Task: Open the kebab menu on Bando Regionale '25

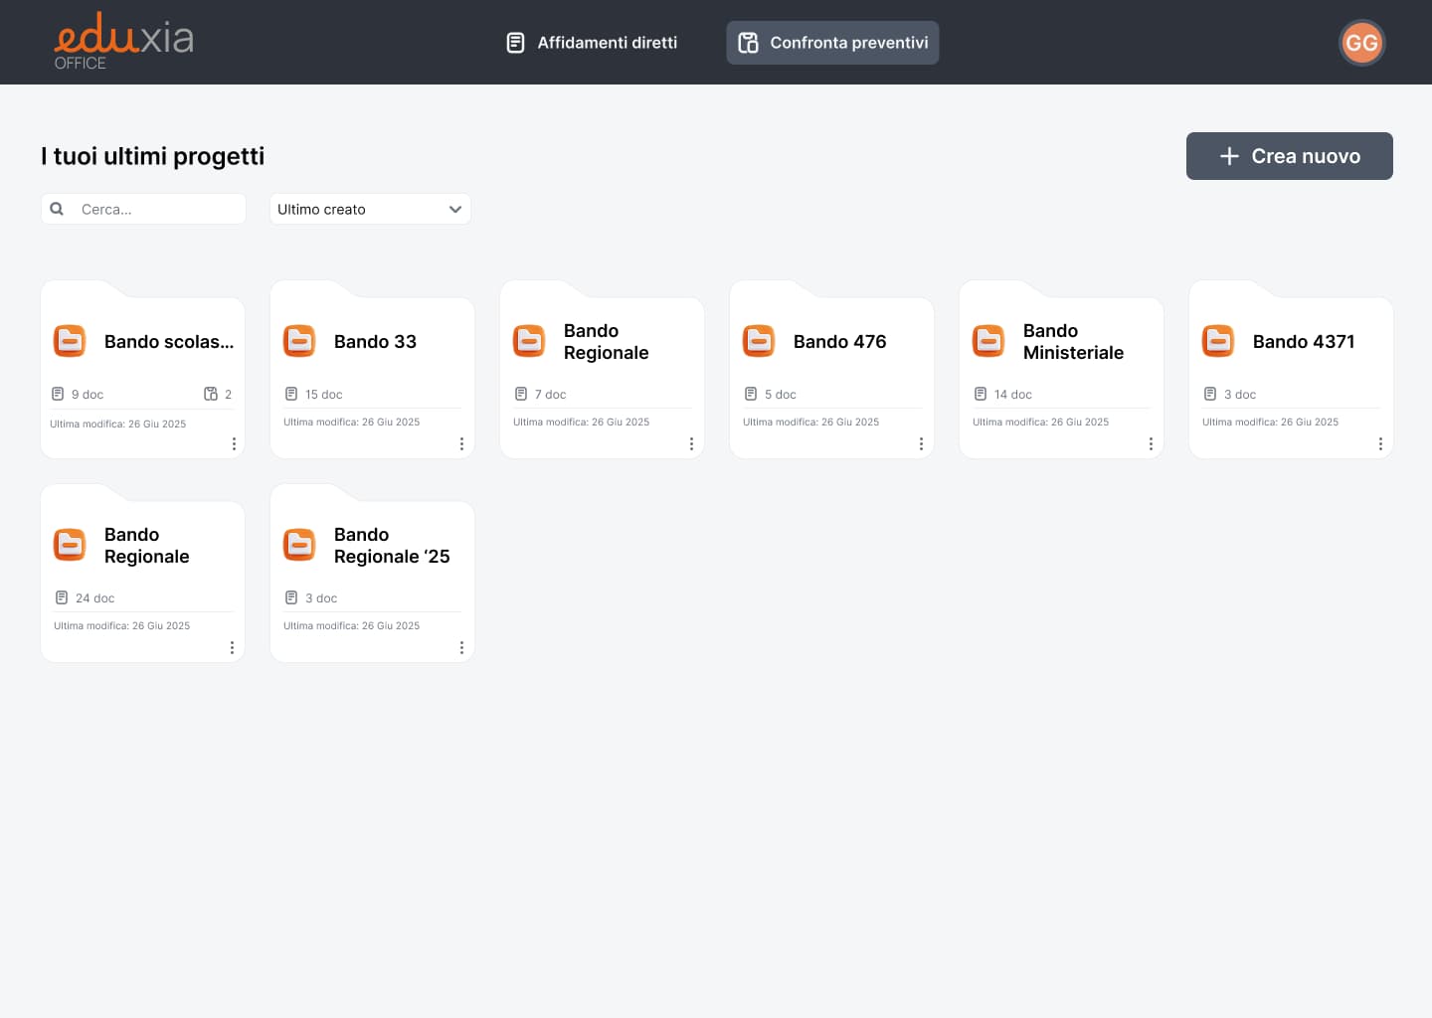Action: tap(461, 648)
